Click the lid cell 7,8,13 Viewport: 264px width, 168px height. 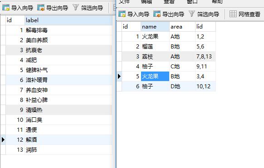[x=205, y=57]
